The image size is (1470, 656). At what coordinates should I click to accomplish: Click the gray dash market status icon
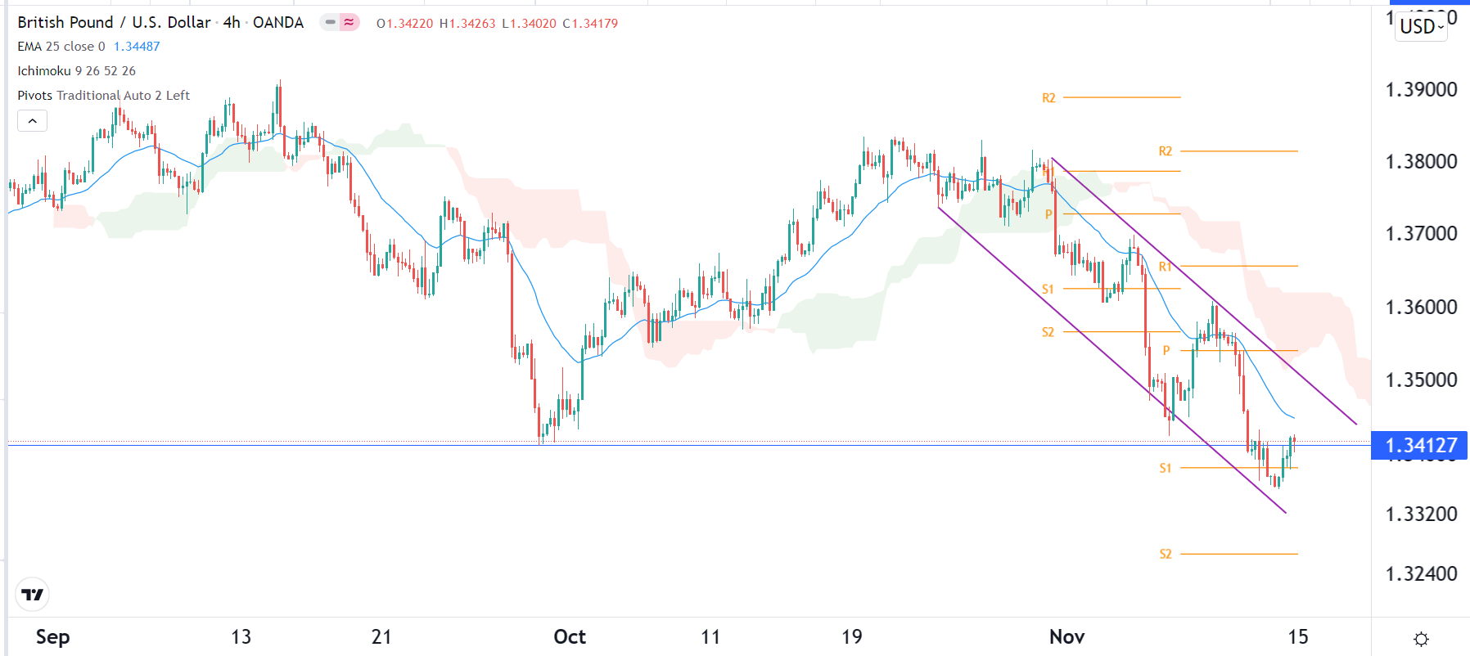click(330, 23)
